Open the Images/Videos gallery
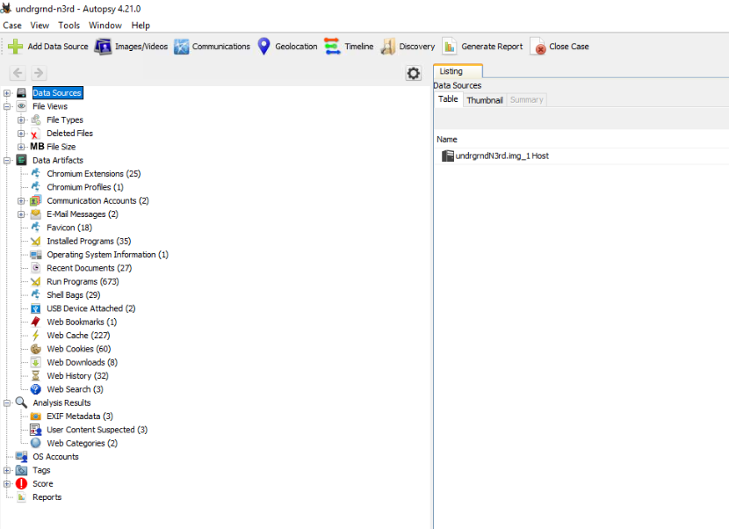 tap(131, 47)
